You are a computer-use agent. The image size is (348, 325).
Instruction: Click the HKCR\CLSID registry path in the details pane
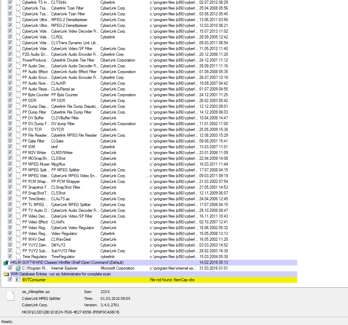70,312
